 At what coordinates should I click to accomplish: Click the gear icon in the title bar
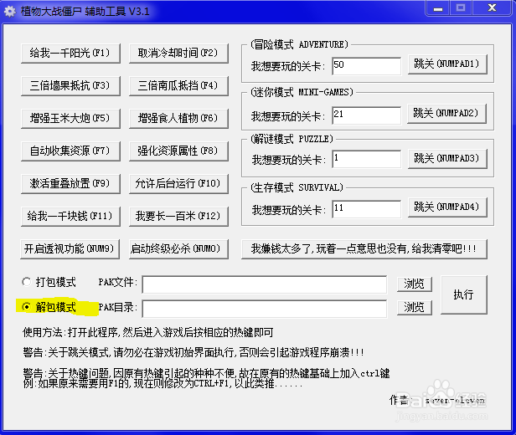[x=10, y=12]
